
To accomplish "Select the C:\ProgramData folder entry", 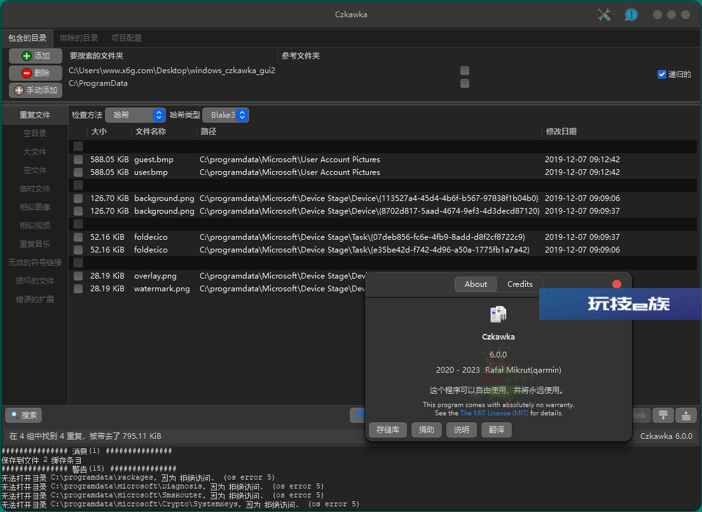I will [98, 83].
